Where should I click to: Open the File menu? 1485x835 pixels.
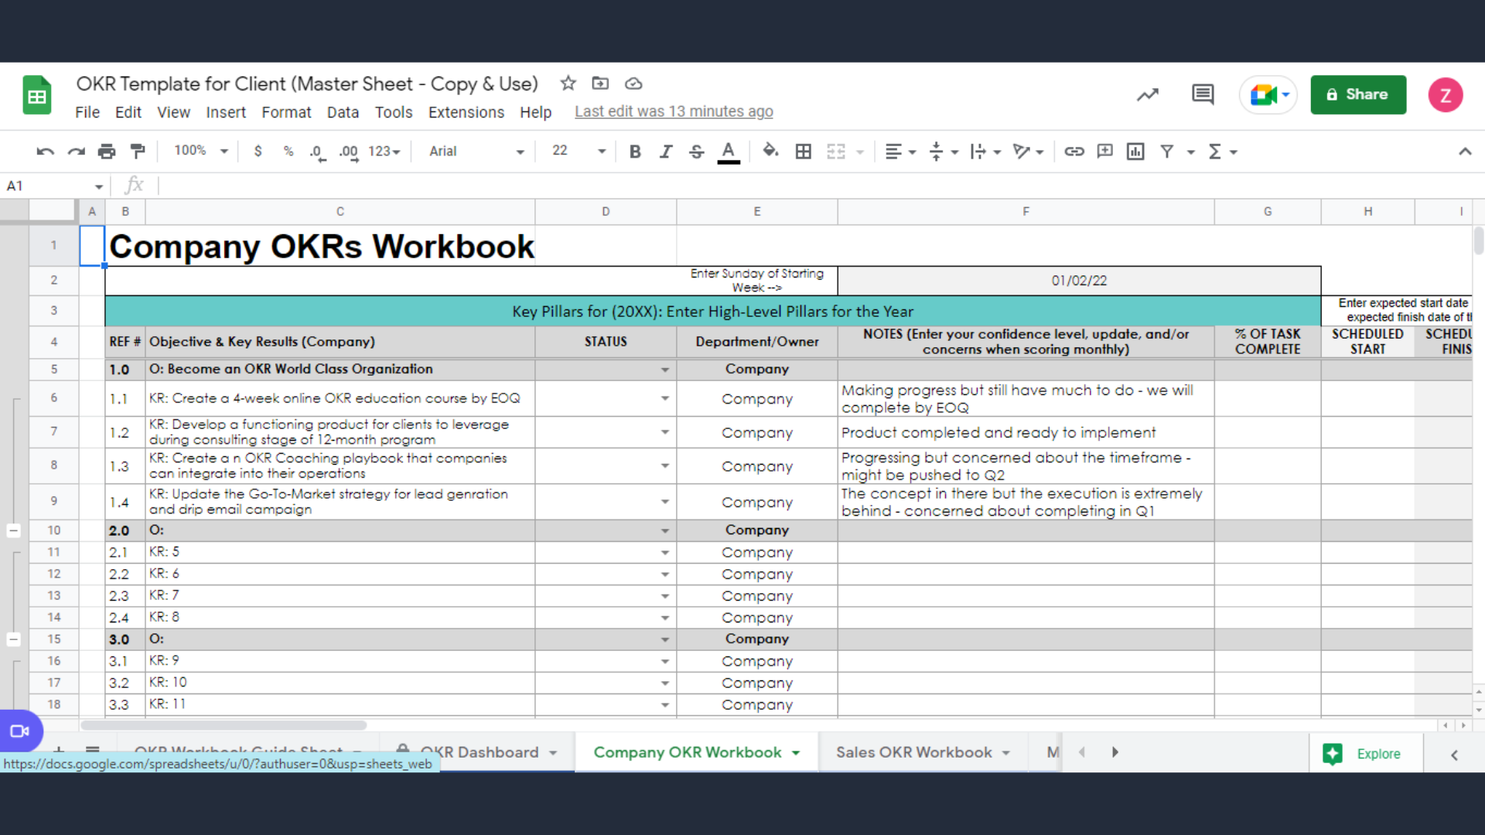coord(87,112)
